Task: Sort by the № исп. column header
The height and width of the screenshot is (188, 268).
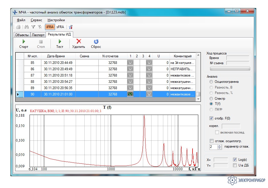Action: click(x=32, y=56)
